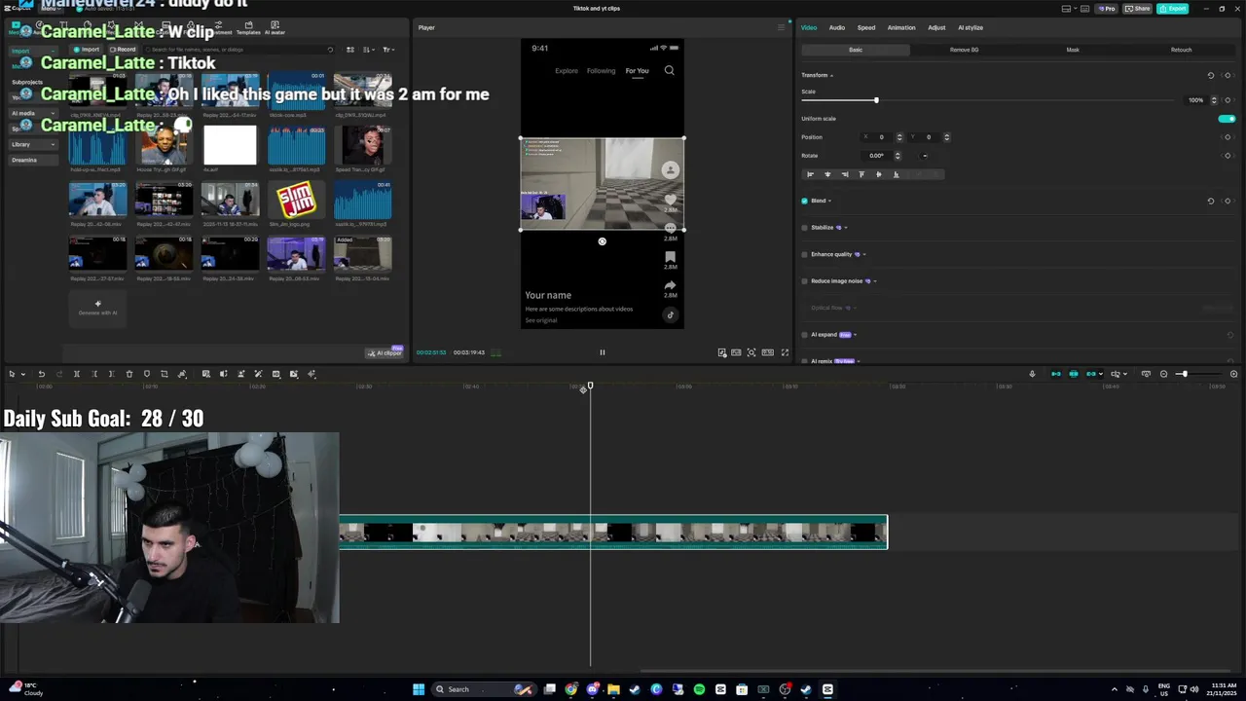Click the delete trash icon in timeline toolbar
Screen dimensions: 1246x701
point(128,374)
